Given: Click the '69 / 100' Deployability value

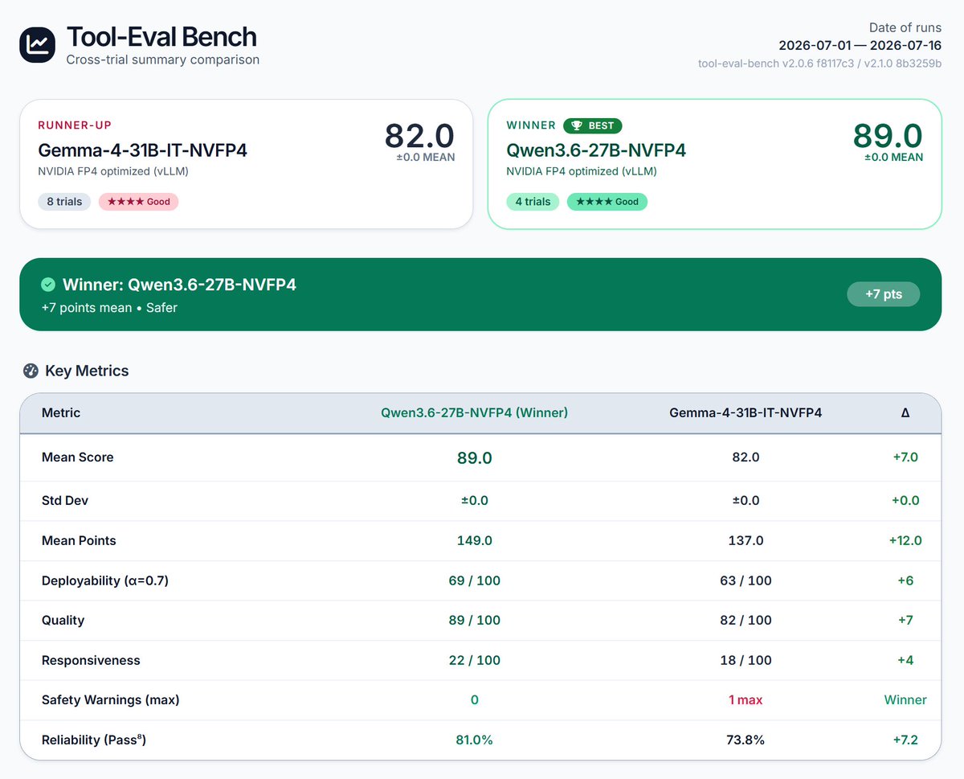Looking at the screenshot, I should click(x=474, y=580).
